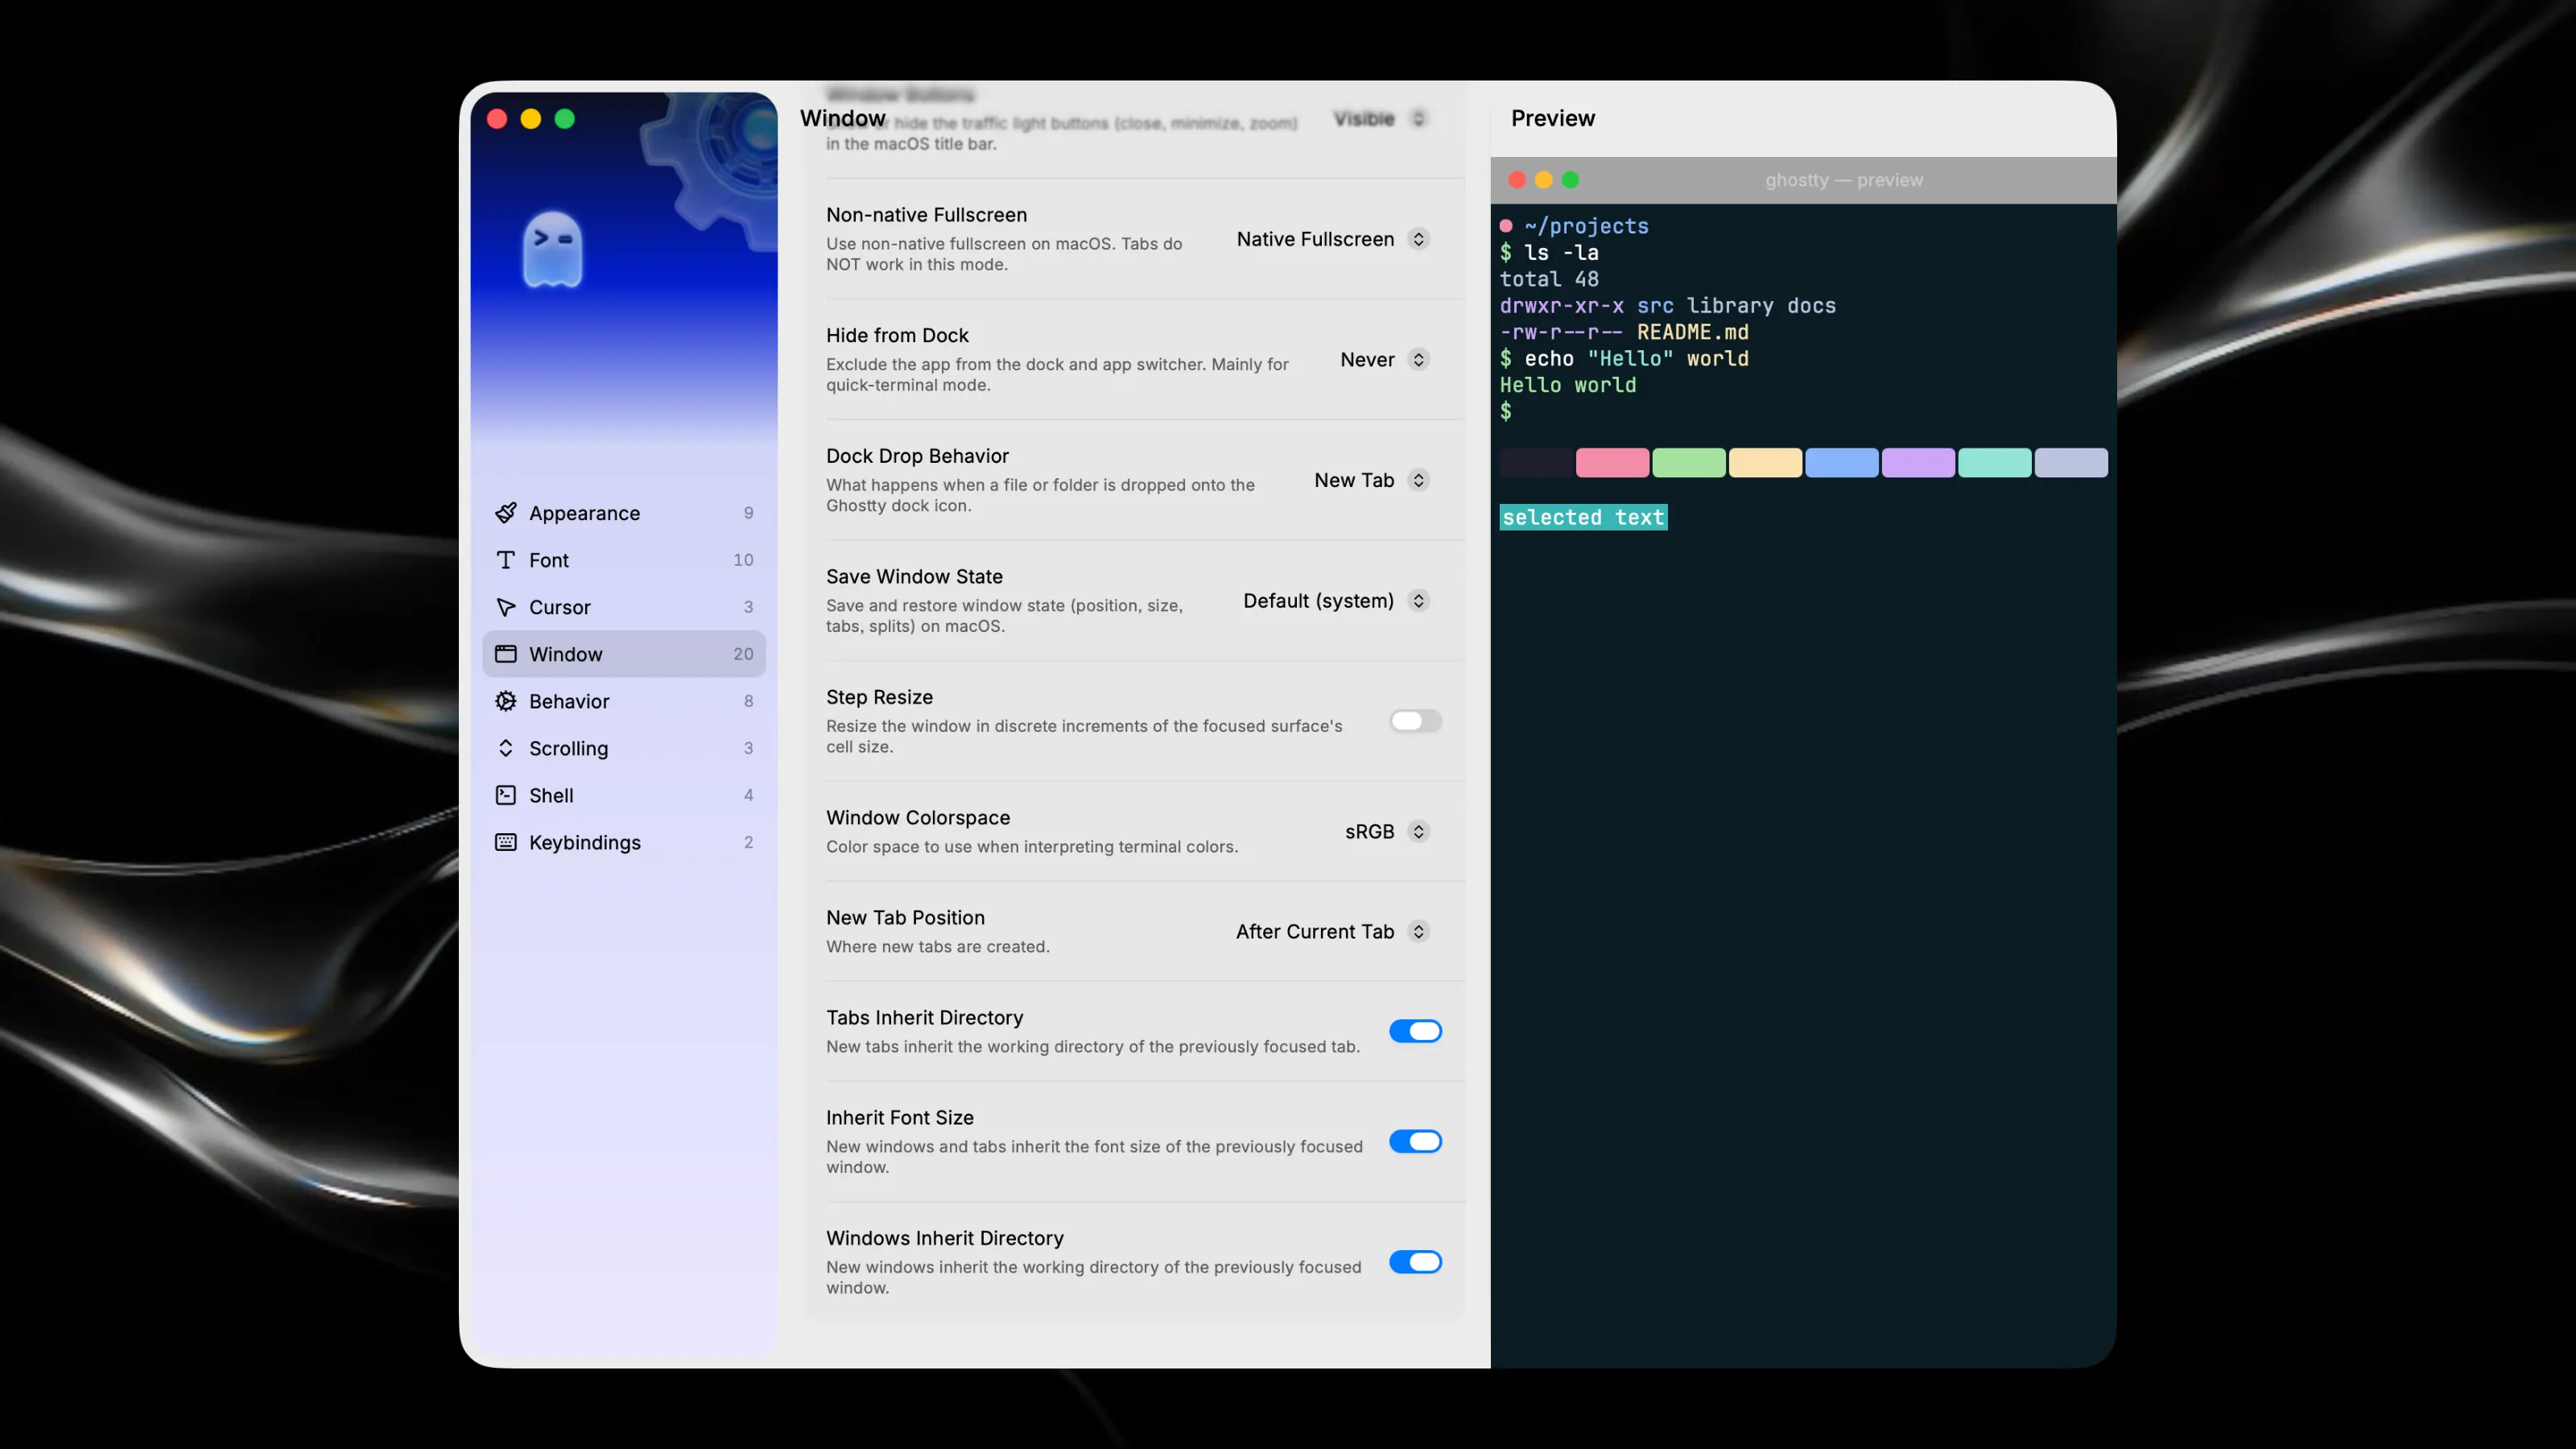Viewport: 2576px width, 1449px height.
Task: Click the Appearance paintbrush icon
Action: 506,513
